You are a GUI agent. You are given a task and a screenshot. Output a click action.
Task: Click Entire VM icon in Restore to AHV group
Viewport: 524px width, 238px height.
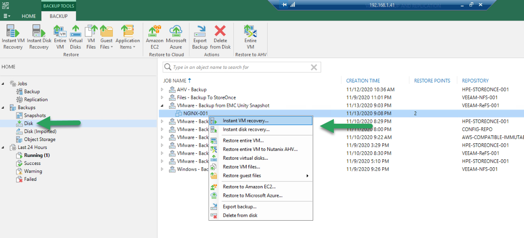(x=250, y=37)
